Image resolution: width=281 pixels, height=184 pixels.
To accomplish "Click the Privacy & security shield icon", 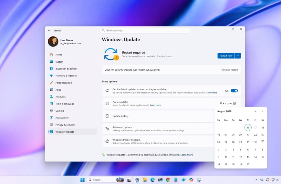I will tap(51, 125).
